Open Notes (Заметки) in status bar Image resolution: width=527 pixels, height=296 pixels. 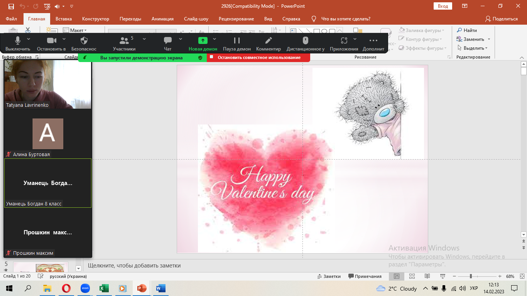[x=329, y=276]
